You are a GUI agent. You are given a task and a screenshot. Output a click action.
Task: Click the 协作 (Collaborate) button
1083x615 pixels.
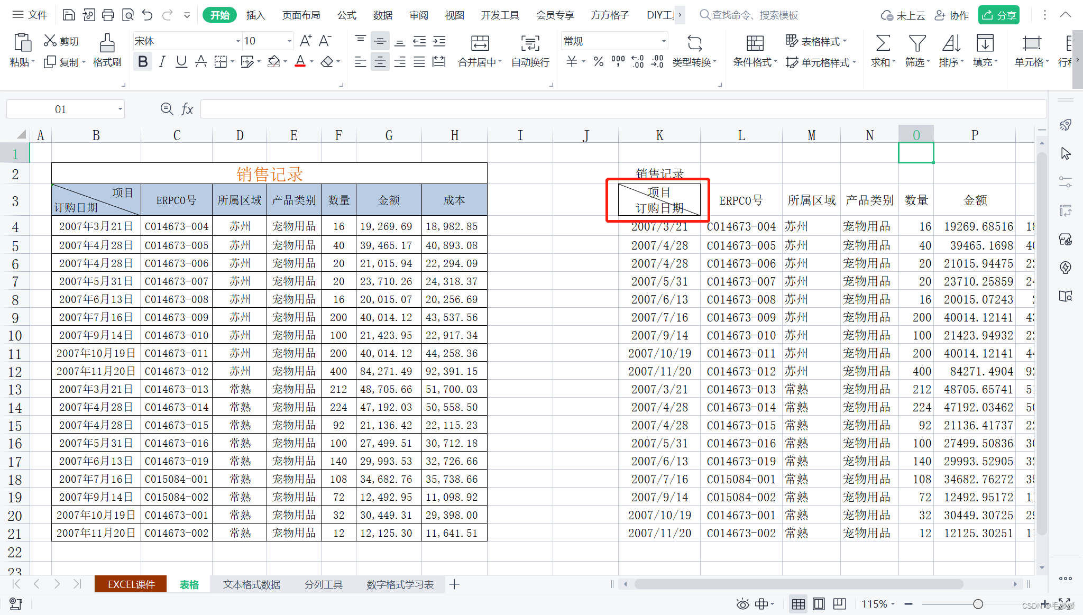pyautogui.click(x=952, y=15)
